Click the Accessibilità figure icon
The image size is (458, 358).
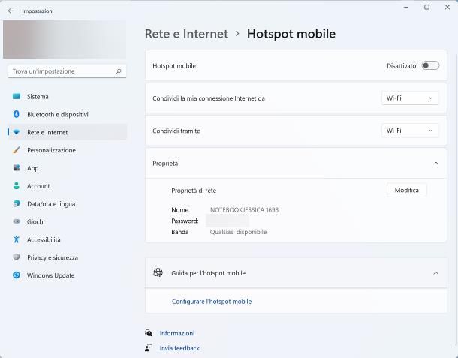(x=17, y=240)
